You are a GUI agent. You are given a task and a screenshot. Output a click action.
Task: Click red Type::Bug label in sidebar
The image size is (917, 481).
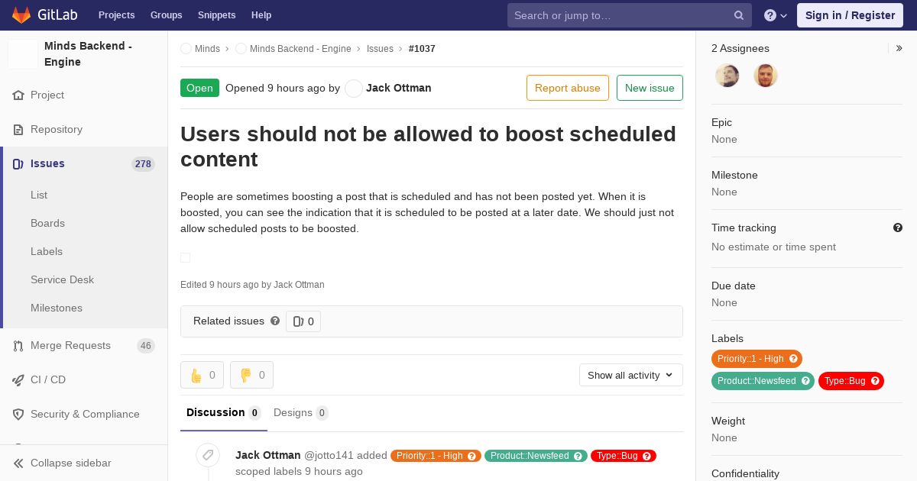pyautogui.click(x=844, y=381)
